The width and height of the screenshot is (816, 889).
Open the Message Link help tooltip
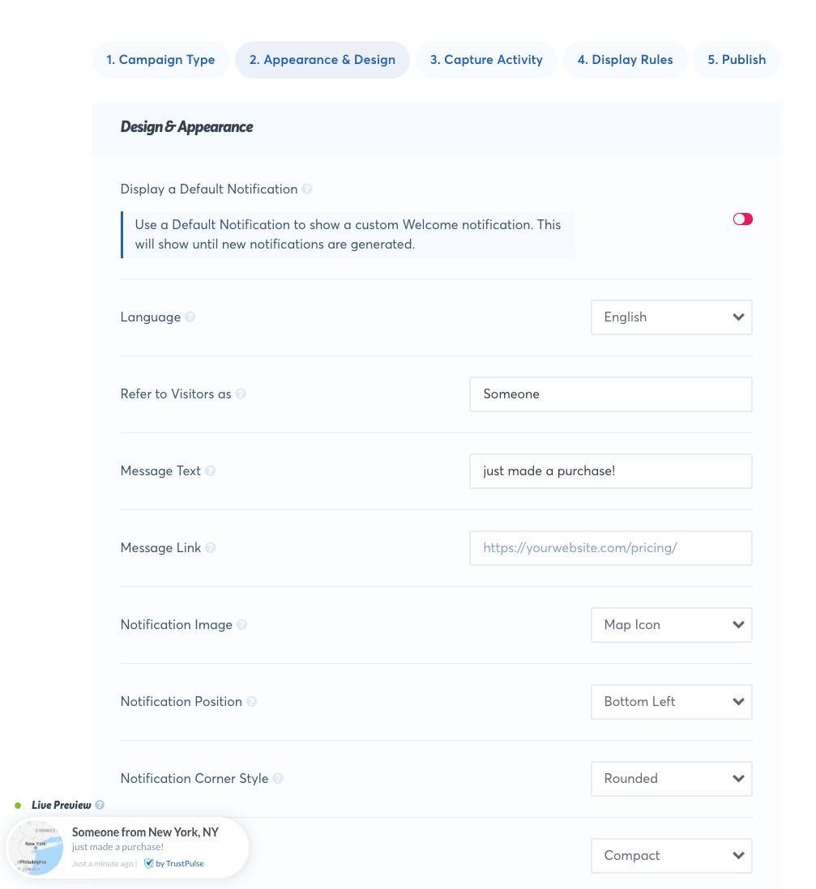211,547
